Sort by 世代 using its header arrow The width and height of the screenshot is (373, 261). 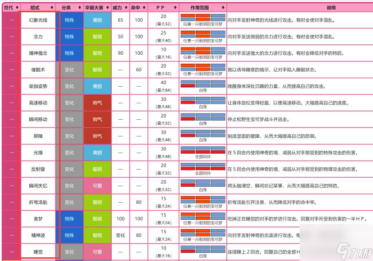click(17, 8)
